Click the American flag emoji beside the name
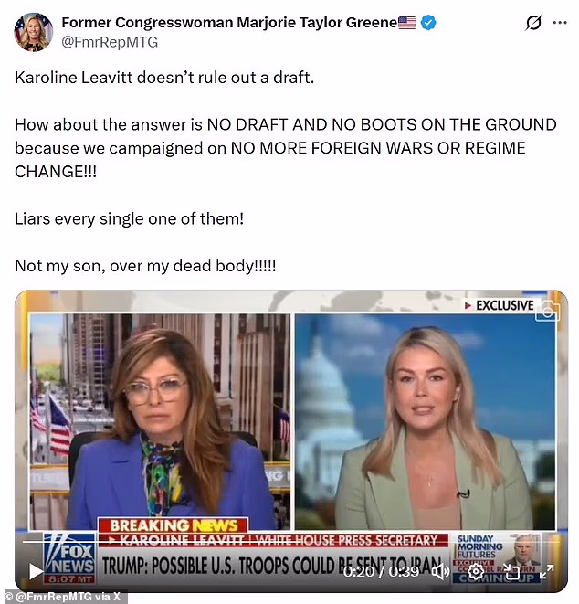The height and width of the screenshot is (604, 579). (407, 23)
